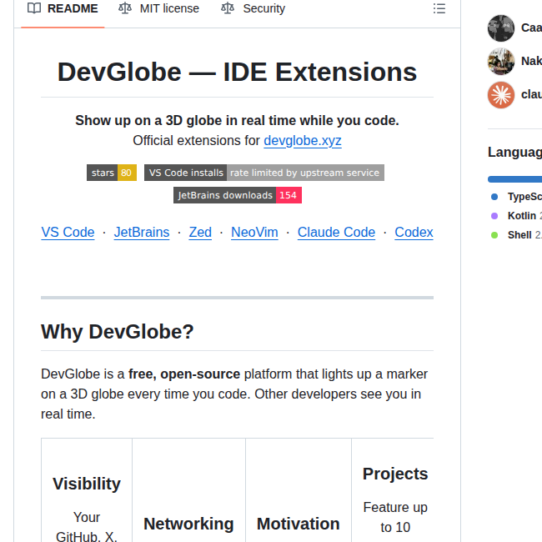This screenshot has height=542, width=542.
Task: Click the 'free, open-source' bold text
Action: click(184, 374)
